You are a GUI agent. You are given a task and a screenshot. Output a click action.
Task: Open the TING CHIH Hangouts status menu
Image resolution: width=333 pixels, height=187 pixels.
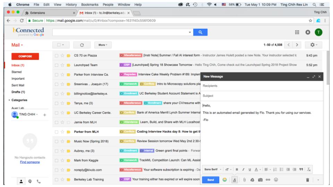(28, 115)
